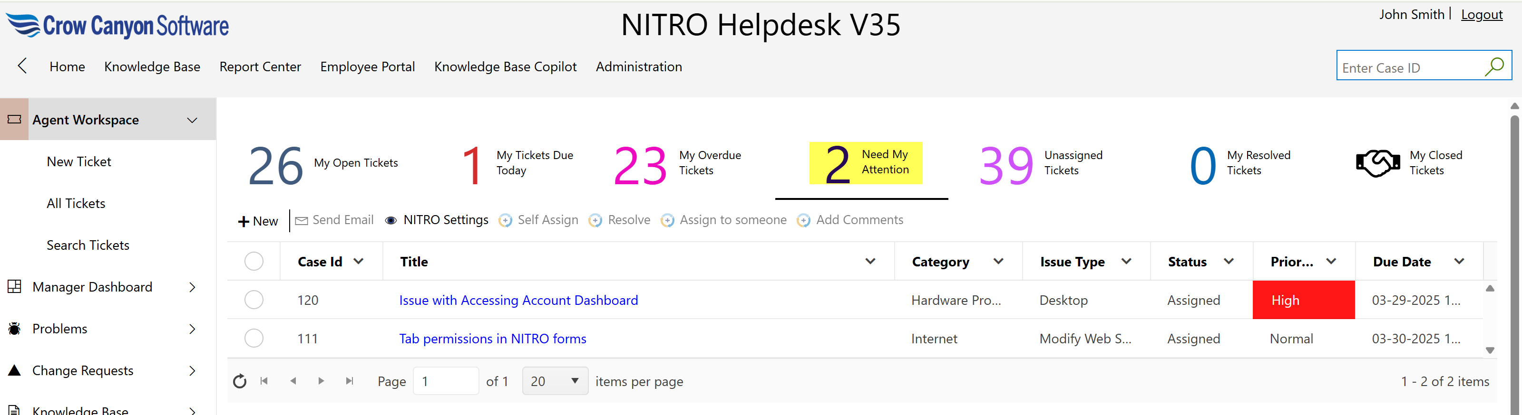The height and width of the screenshot is (415, 1522).
Task: Click the Logout link
Action: point(1481,15)
